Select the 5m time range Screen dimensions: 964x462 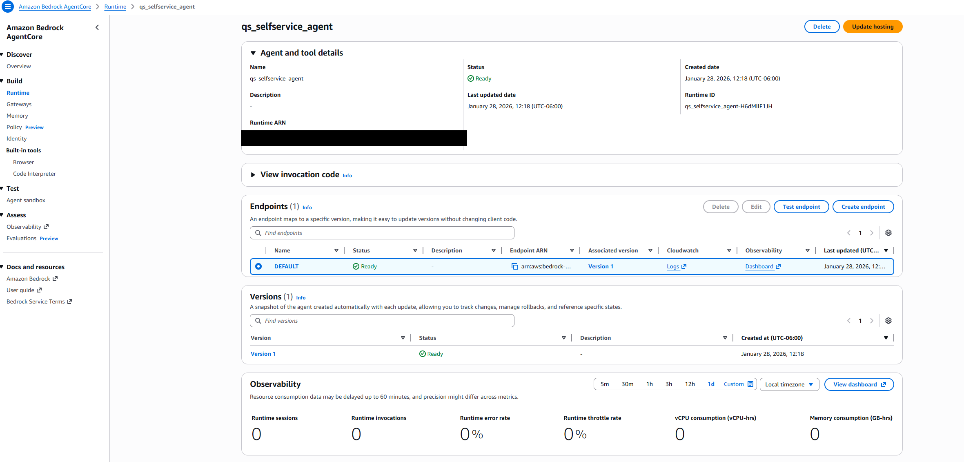tap(605, 384)
